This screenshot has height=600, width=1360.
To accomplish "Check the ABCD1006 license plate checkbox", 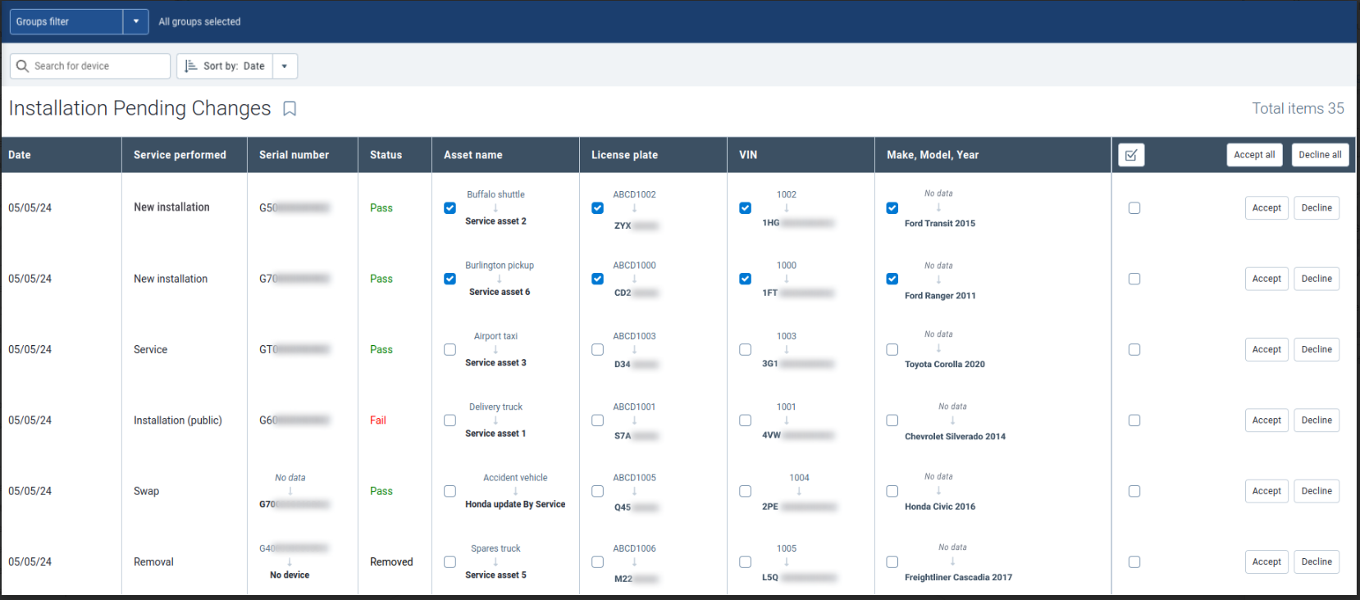I will (x=597, y=561).
